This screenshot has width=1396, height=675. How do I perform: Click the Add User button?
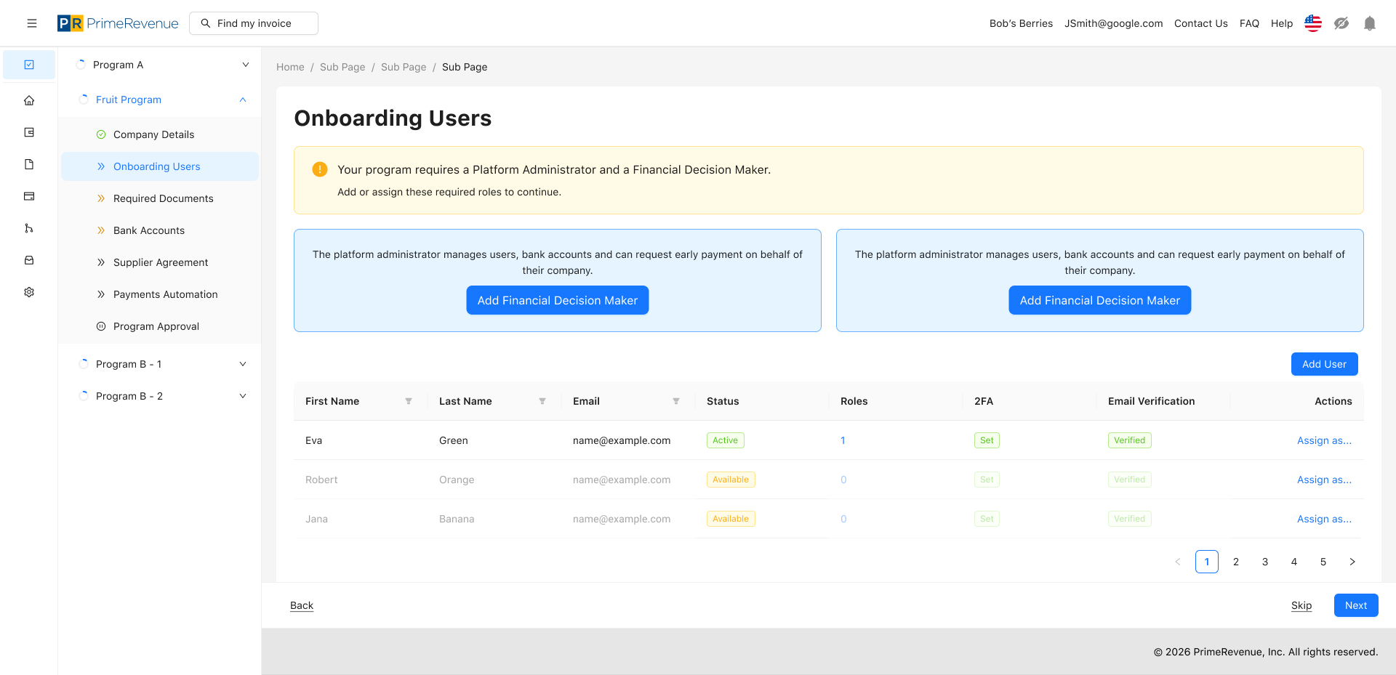1324,364
